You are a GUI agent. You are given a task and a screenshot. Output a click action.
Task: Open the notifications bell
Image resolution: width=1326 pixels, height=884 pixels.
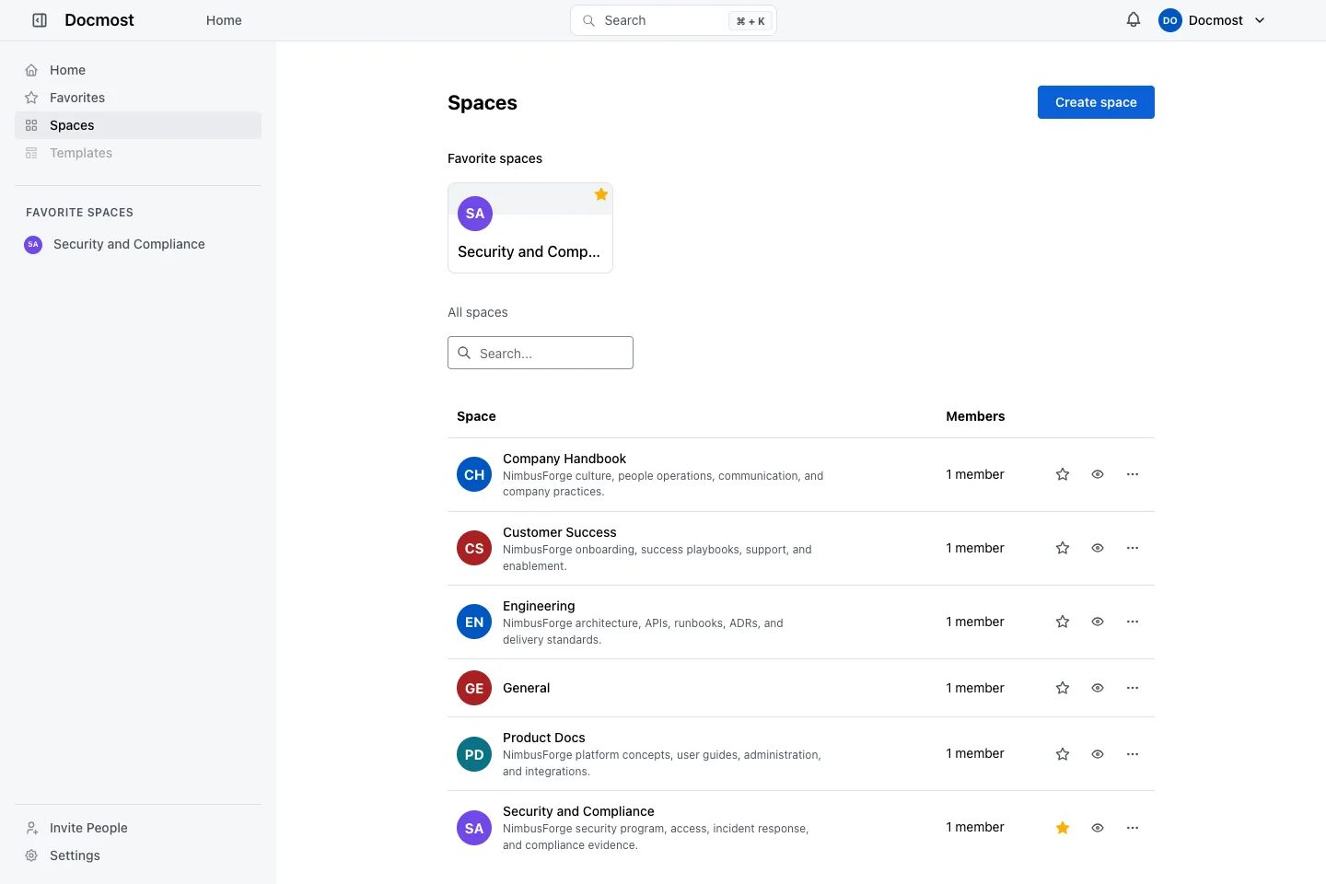pos(1134,20)
